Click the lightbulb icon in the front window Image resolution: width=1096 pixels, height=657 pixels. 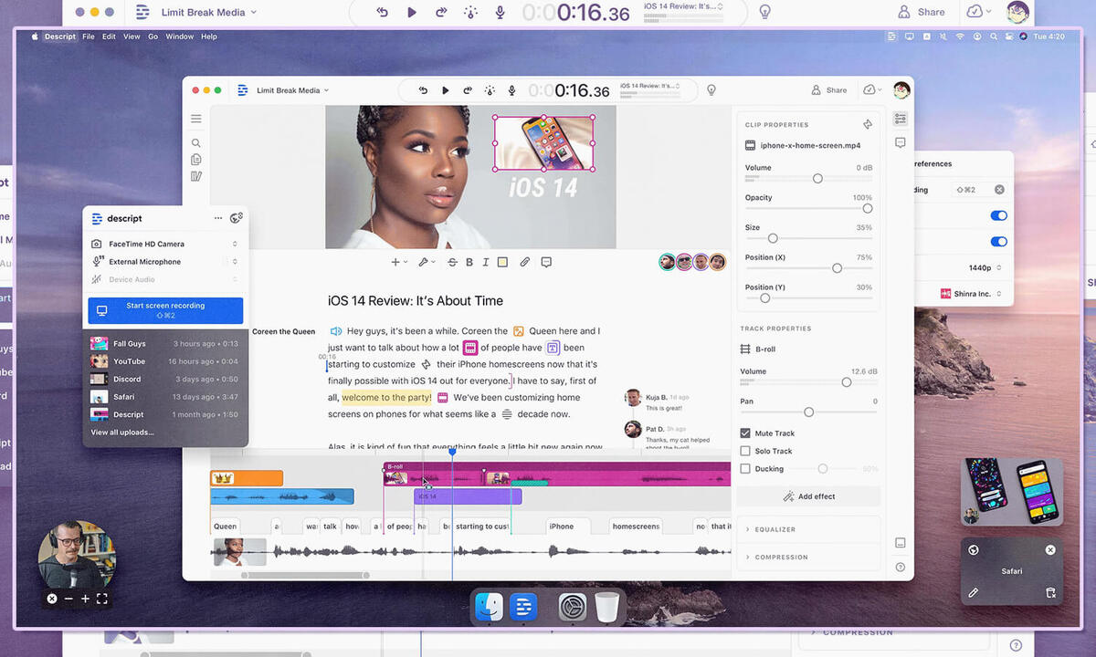(x=711, y=90)
